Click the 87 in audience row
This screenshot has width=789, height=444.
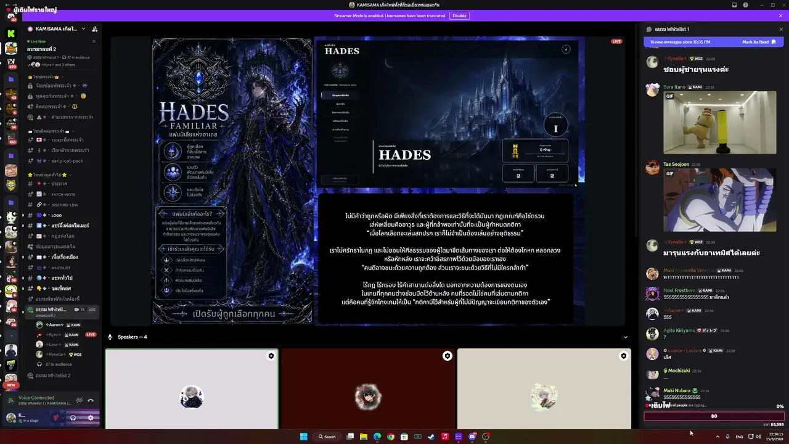tap(59, 364)
